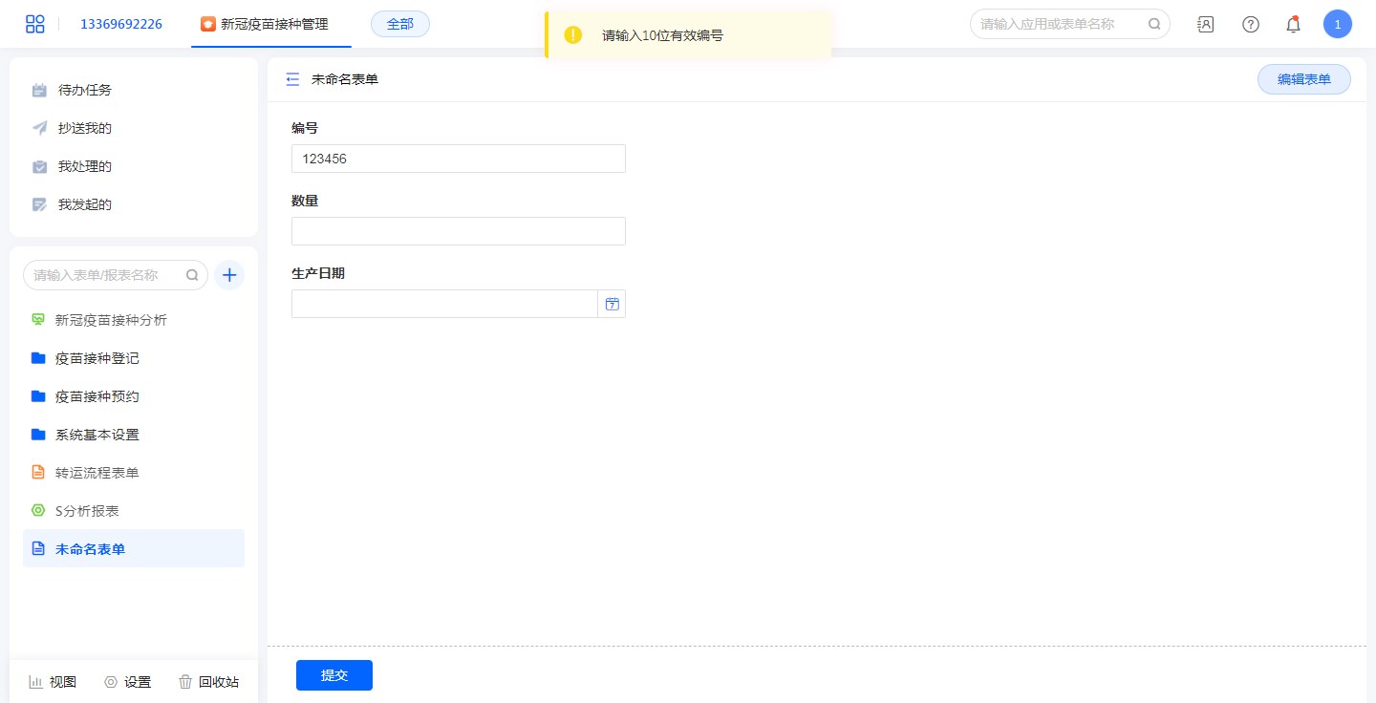Image resolution: width=1376 pixels, height=703 pixels.
Task: Collapse sidebar using the menu fold icon
Action: (292, 80)
